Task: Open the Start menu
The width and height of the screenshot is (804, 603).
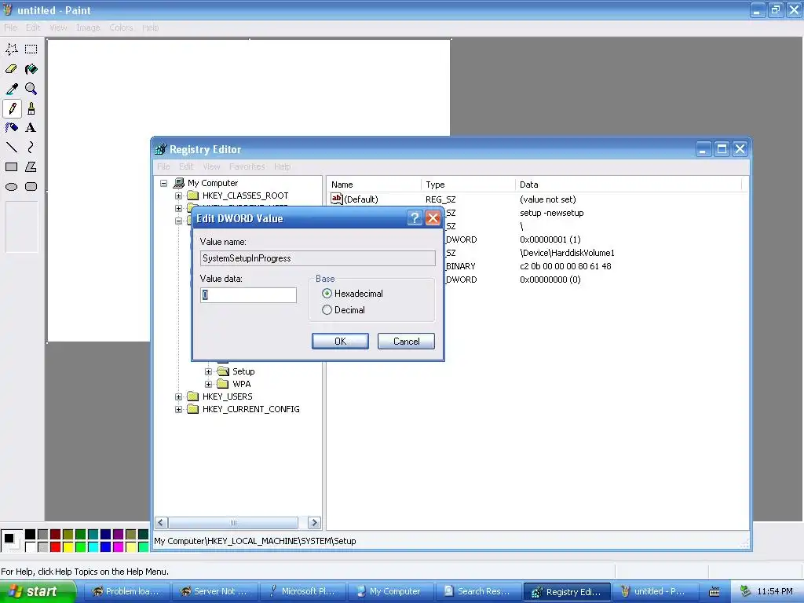Action: click(x=38, y=591)
